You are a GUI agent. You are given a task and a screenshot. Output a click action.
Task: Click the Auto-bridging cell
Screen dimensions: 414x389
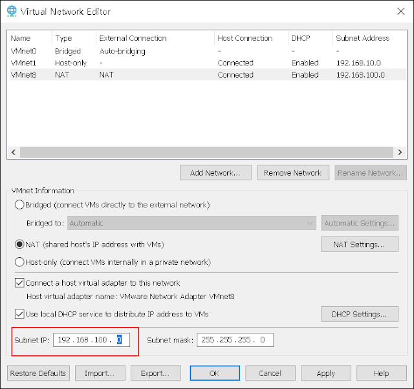coord(122,51)
